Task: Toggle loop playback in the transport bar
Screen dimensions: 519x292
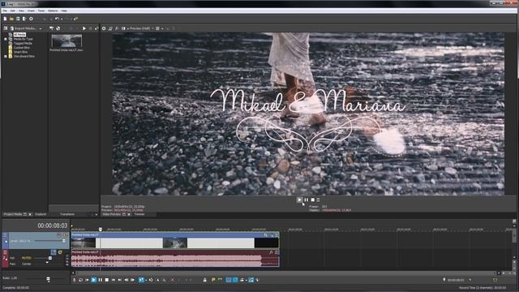Action: pyautogui.click(x=80, y=280)
